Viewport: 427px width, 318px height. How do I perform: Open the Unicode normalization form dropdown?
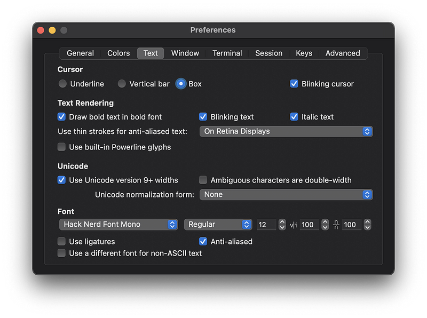tap(286, 195)
